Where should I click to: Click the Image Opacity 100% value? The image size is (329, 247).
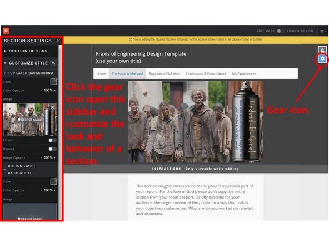[48, 157]
